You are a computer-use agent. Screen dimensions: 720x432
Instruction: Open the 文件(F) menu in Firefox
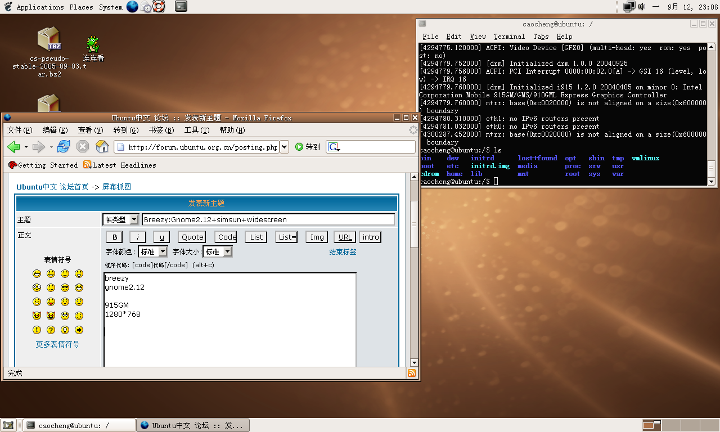(20, 130)
